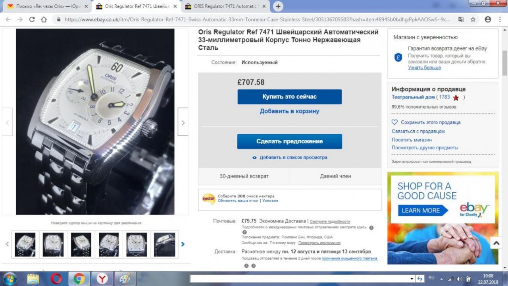This screenshot has height=286, width=508.
Task: Click the browser home icon
Action: tap(44, 19)
